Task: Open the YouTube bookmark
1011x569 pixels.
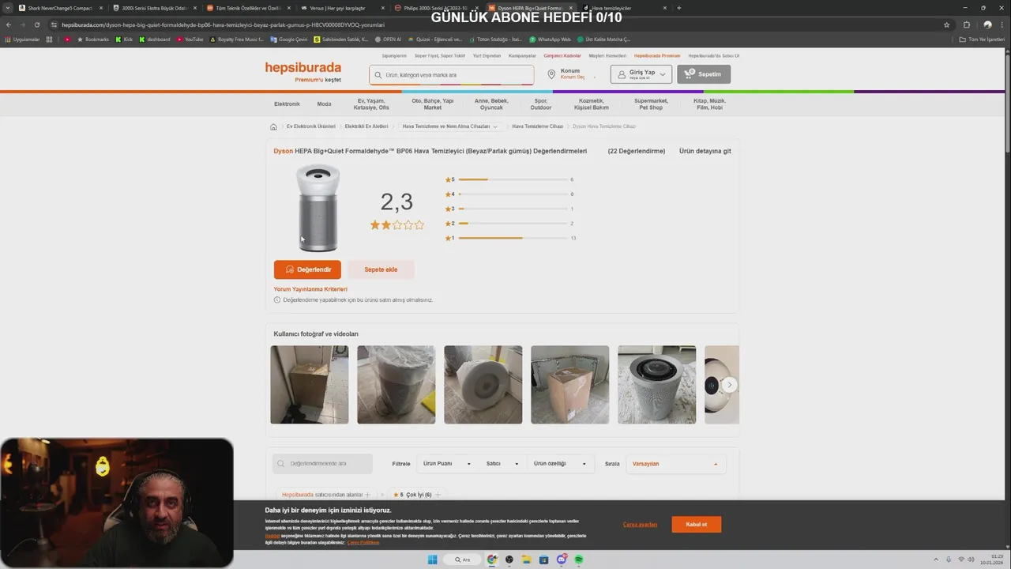Action: tap(190, 39)
